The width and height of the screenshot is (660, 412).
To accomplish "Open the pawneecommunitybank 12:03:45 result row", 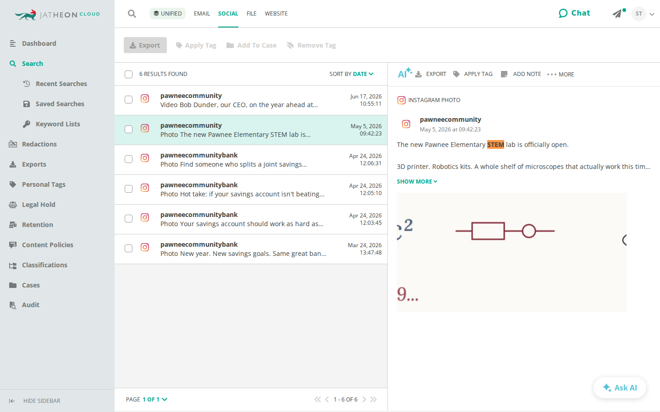I will (x=251, y=219).
